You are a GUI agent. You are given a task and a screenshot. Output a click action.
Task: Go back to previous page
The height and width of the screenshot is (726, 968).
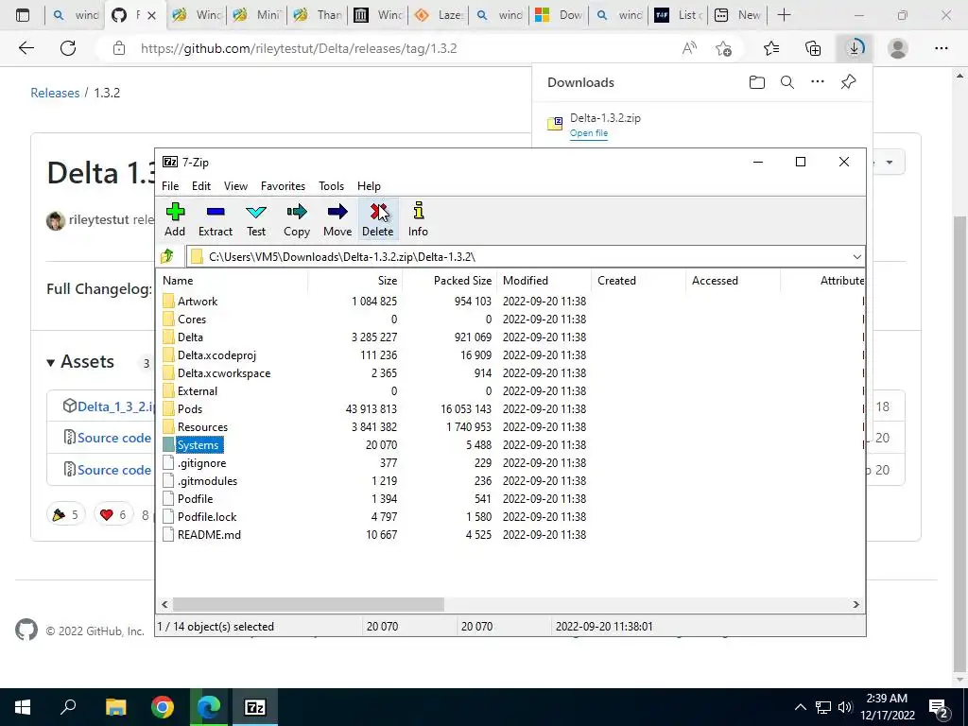coord(26,48)
